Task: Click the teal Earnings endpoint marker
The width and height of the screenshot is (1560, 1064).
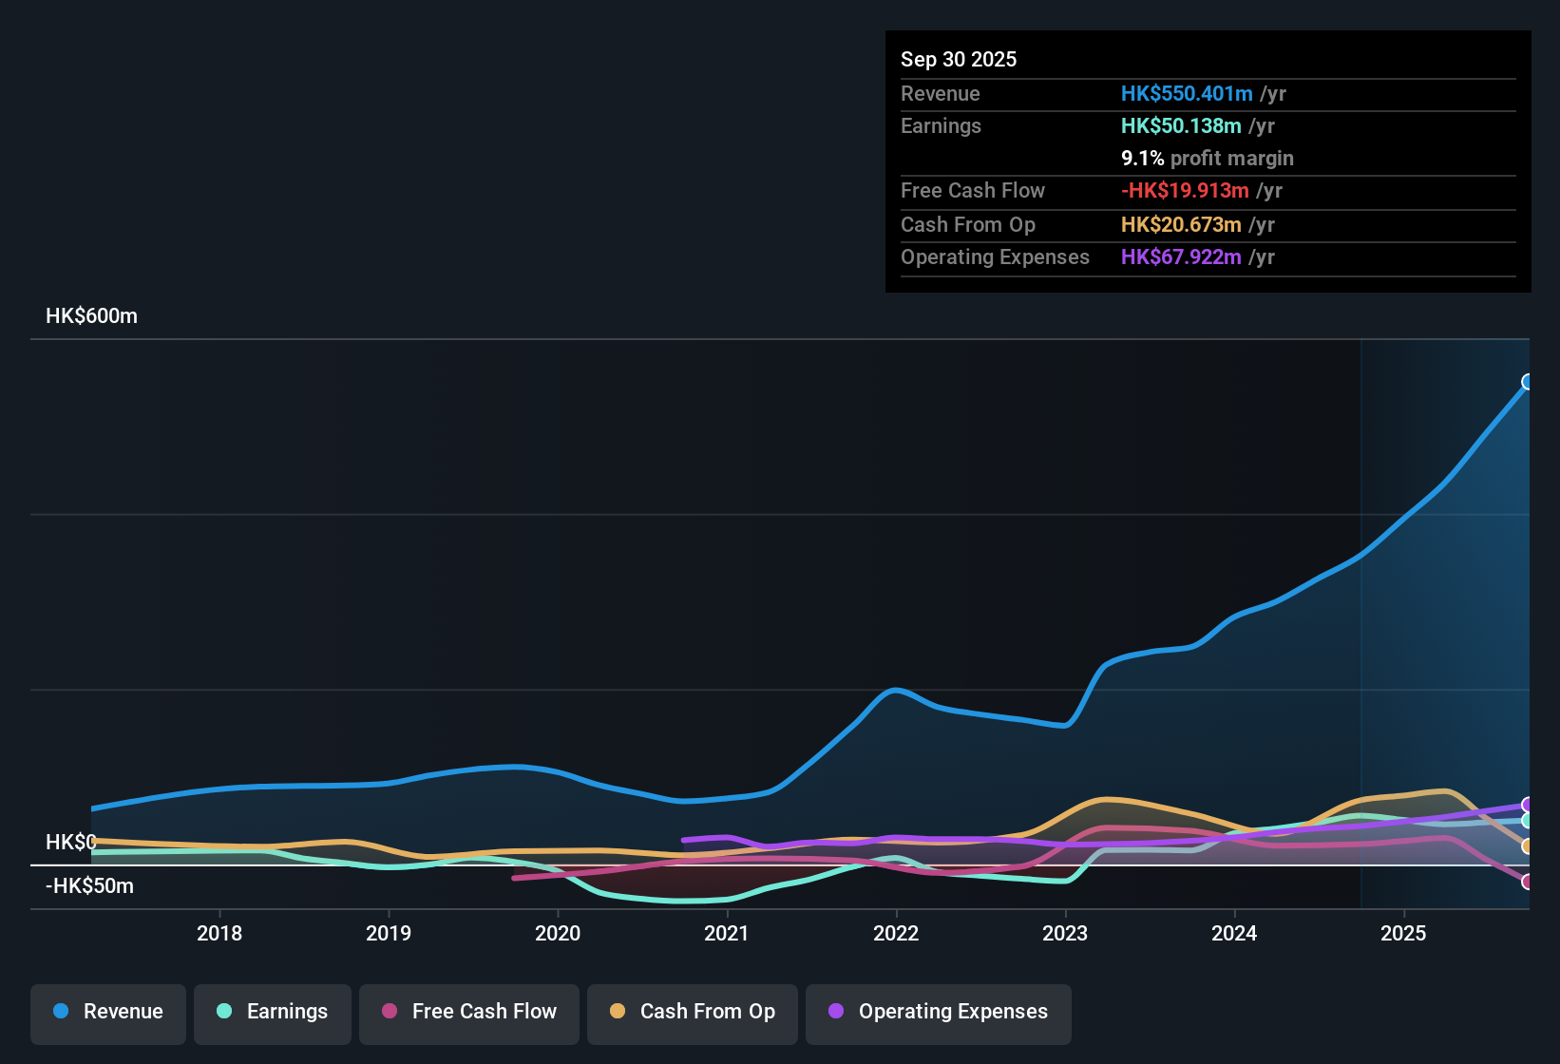Action: (1528, 822)
